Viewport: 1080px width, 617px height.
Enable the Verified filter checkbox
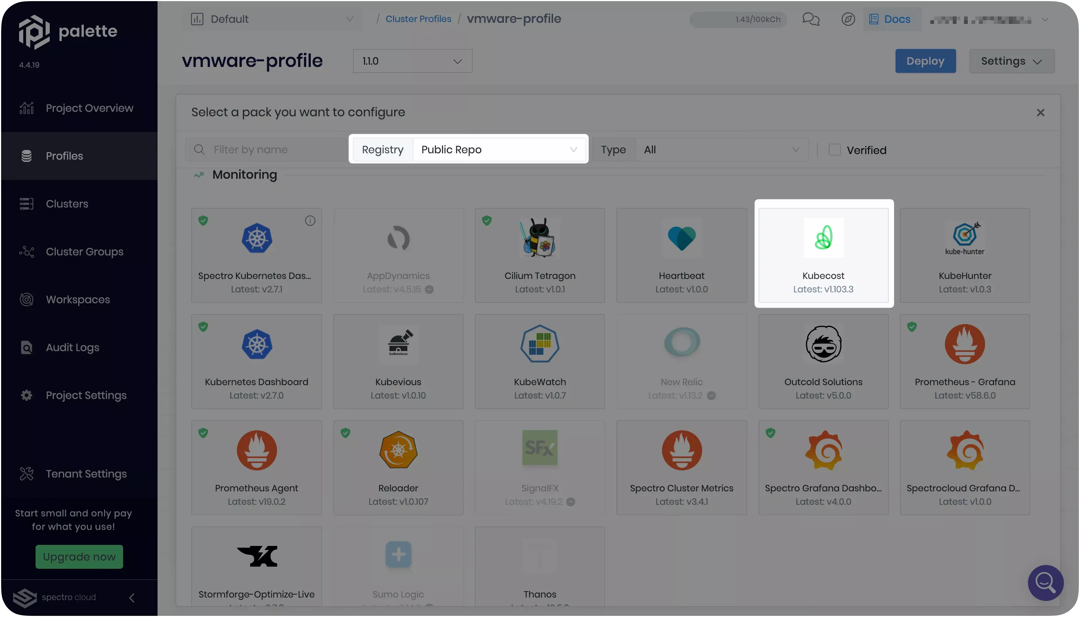coord(835,150)
